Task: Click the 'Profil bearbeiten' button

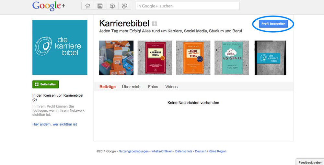Action: tap(273, 24)
